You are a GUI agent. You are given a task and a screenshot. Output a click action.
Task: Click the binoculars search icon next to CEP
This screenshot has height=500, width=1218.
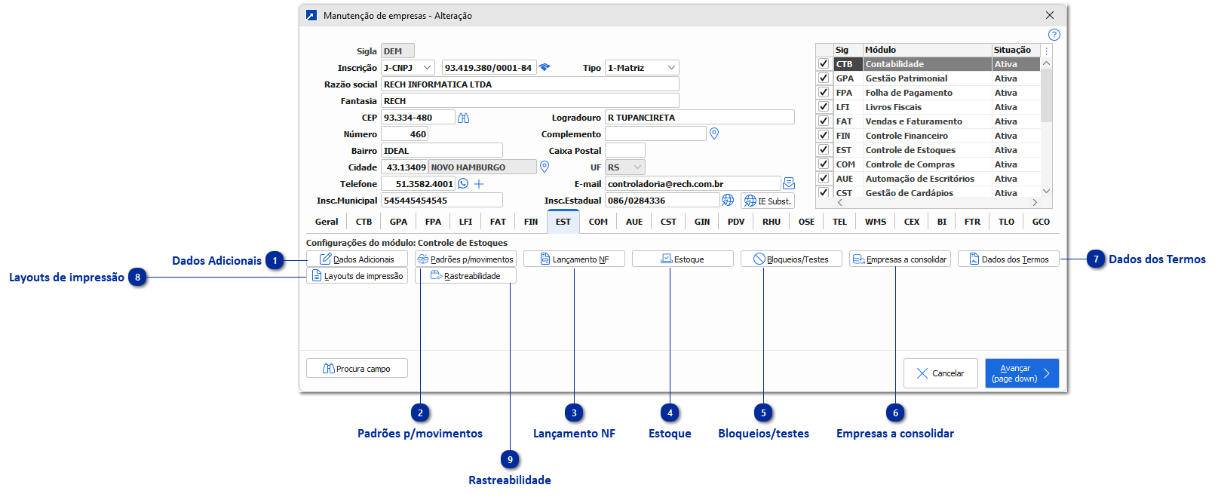pos(464,118)
